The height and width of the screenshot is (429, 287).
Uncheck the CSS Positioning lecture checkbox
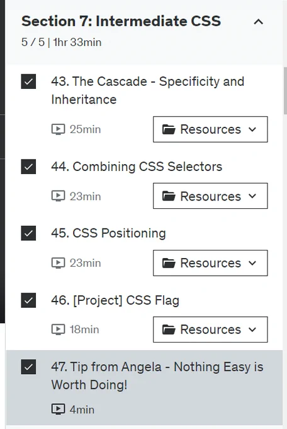[x=28, y=233]
